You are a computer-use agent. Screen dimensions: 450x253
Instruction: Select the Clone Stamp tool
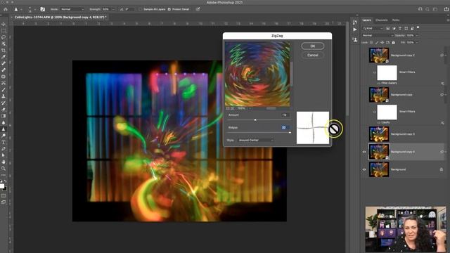pos(4,96)
